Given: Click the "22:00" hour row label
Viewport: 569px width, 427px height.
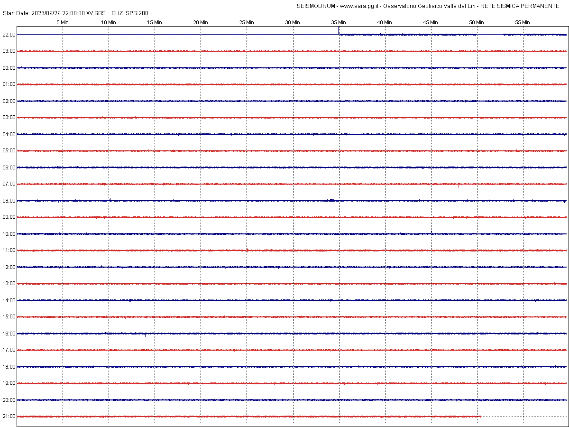Looking at the screenshot, I should click(9, 35).
